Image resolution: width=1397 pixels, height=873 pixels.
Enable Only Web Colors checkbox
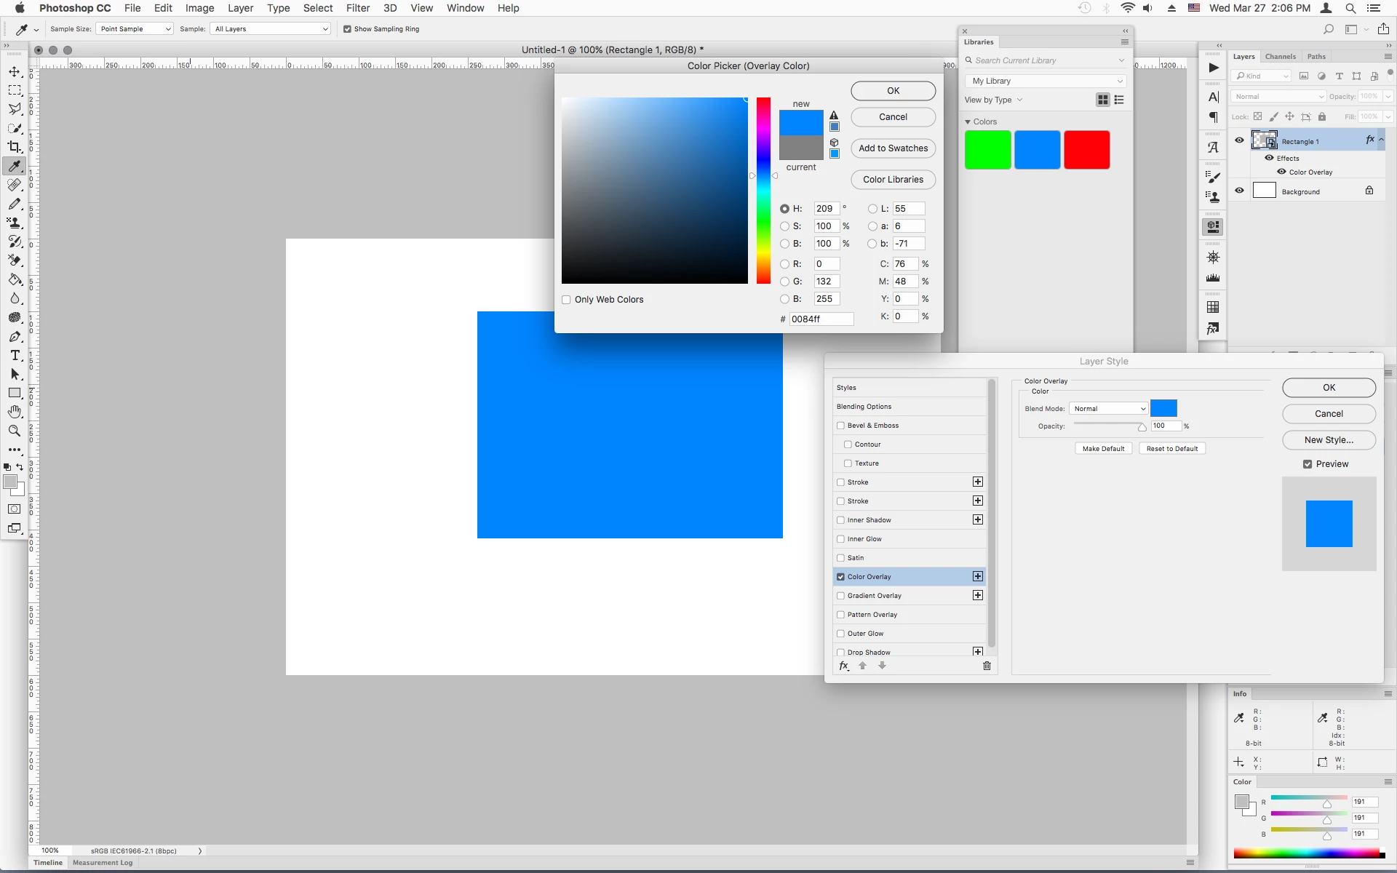click(x=566, y=300)
